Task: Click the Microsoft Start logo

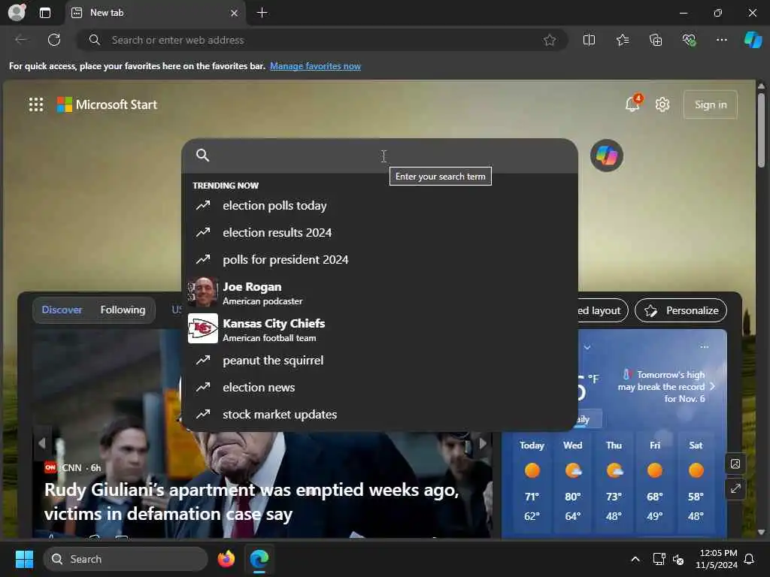Action: [107, 104]
